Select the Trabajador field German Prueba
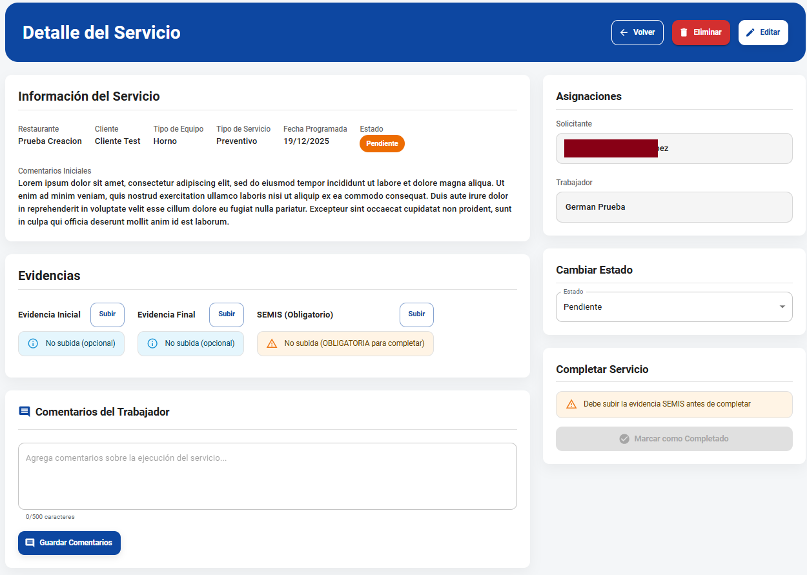807x575 pixels. click(674, 207)
